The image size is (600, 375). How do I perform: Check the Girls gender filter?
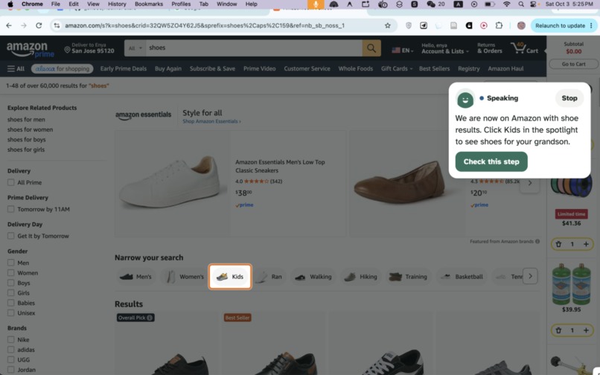[10, 292]
